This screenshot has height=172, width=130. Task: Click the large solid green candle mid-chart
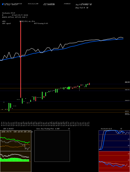(69, 88)
